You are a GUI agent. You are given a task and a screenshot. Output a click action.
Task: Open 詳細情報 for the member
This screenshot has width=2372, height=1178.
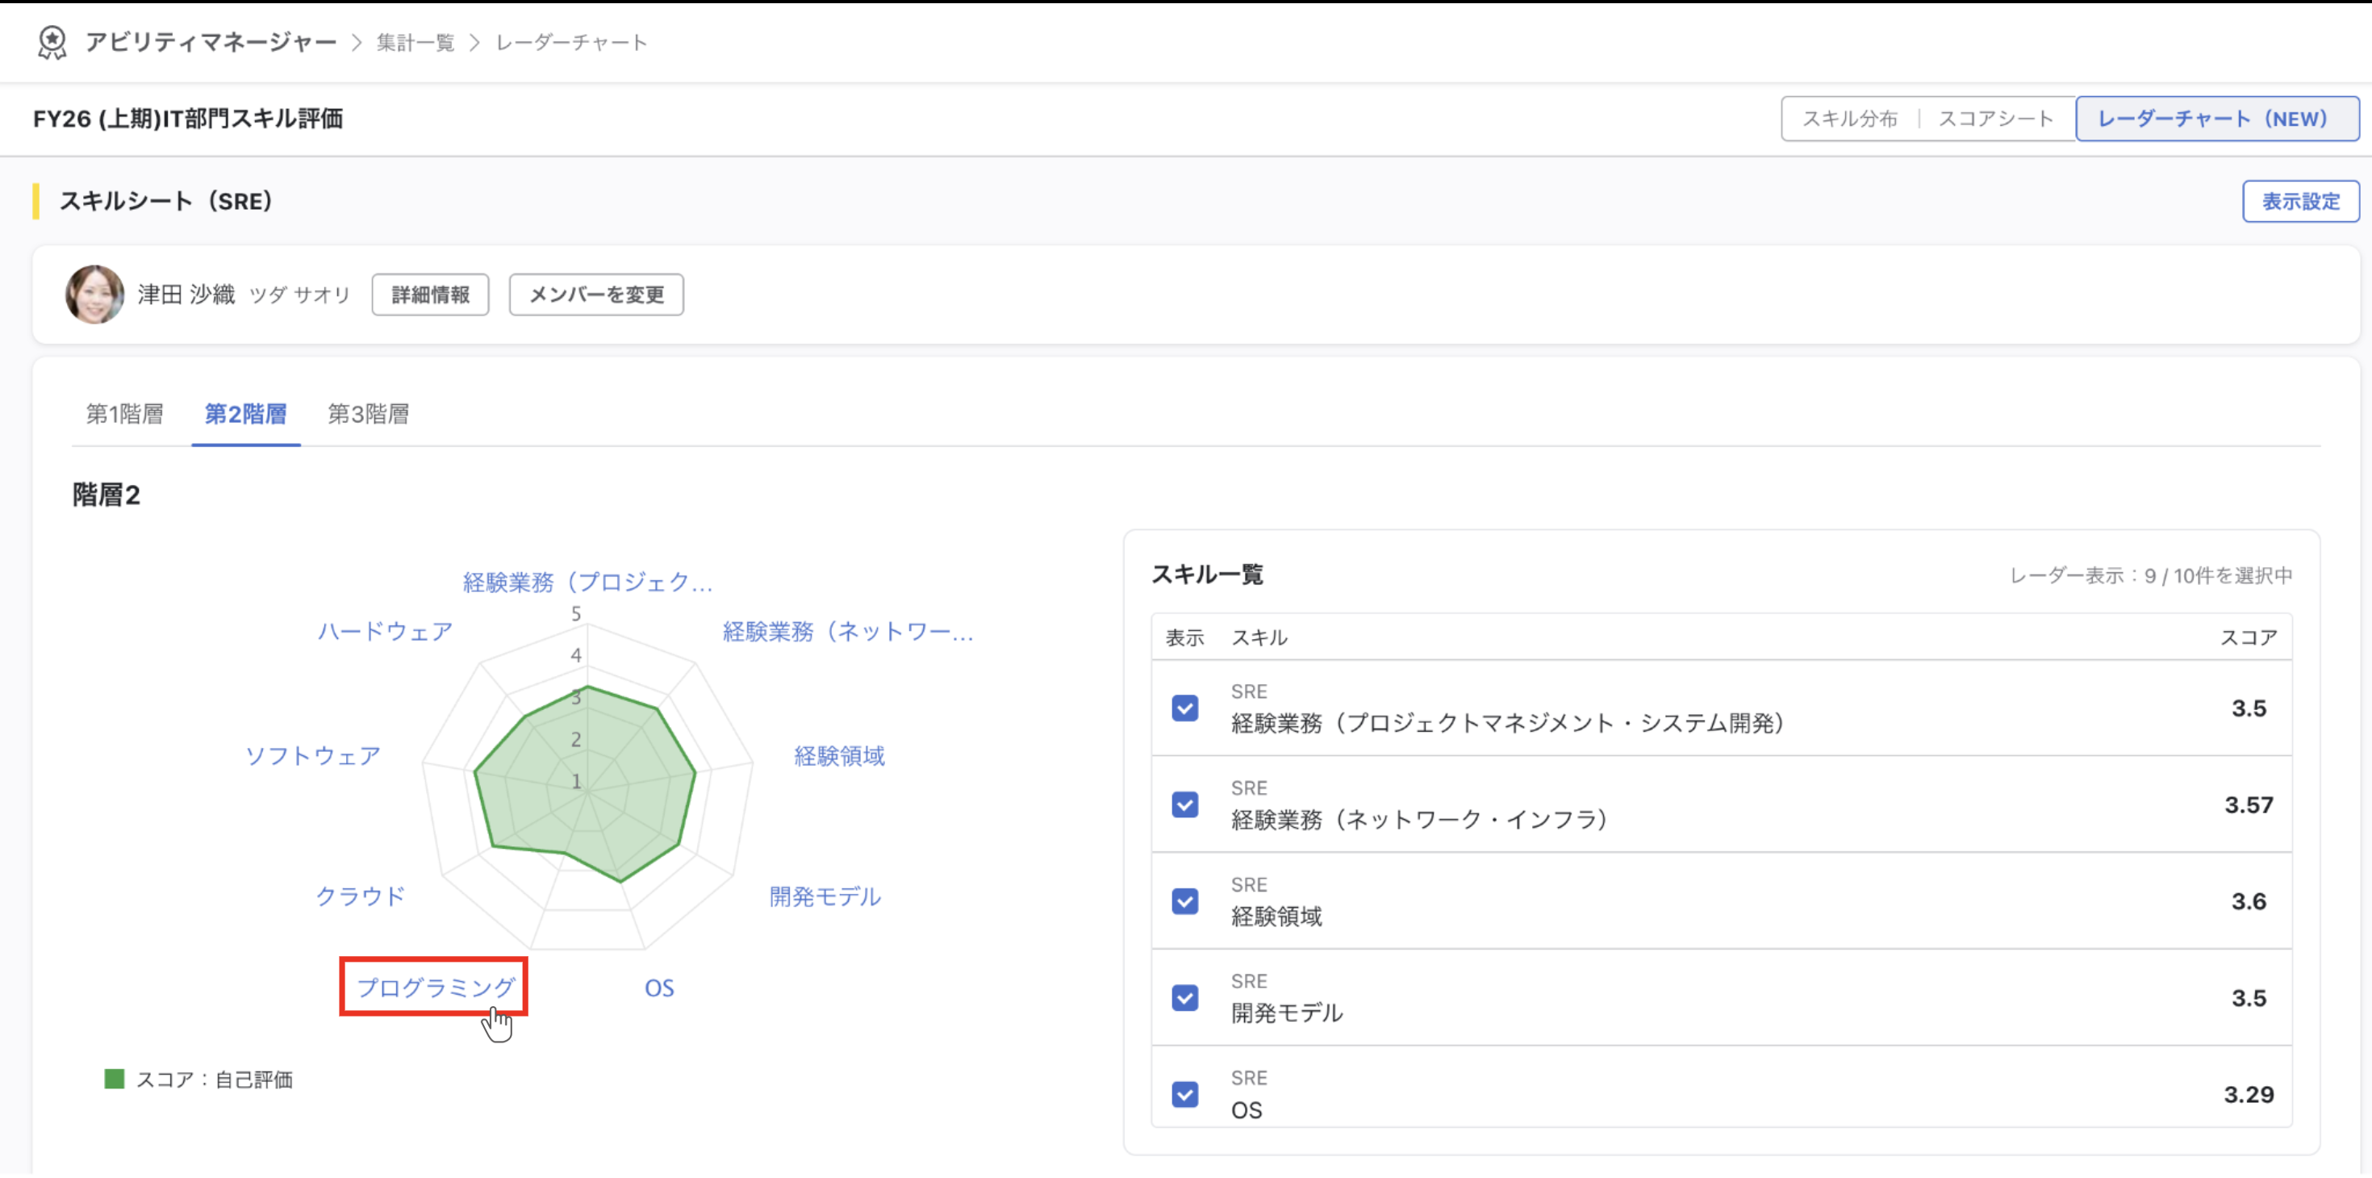coord(430,294)
